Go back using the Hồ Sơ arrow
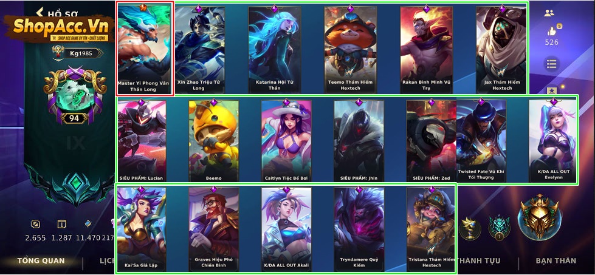 pos(40,13)
